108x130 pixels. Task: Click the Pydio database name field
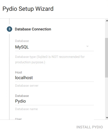[55, 101]
